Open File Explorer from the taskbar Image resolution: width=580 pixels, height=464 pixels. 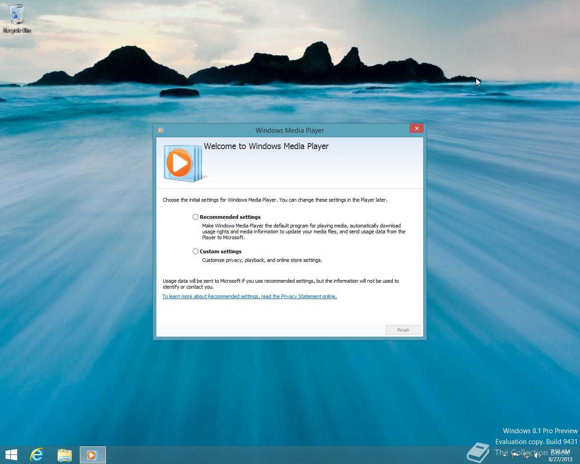(65, 455)
